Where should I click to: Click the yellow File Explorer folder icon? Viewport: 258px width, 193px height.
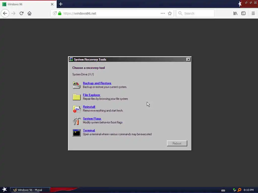click(x=77, y=97)
